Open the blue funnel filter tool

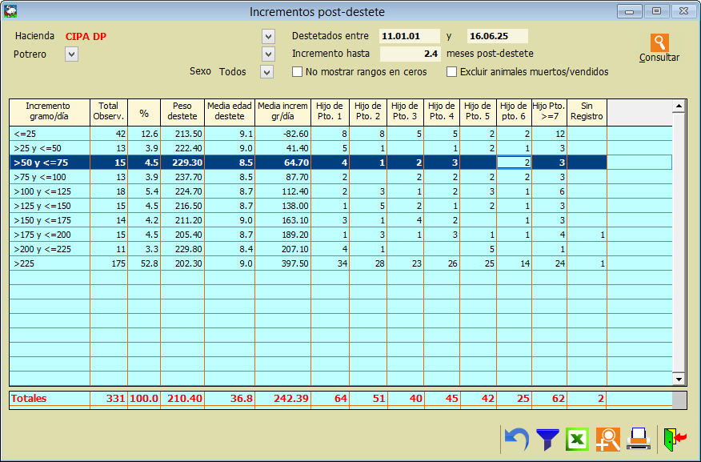(x=547, y=439)
